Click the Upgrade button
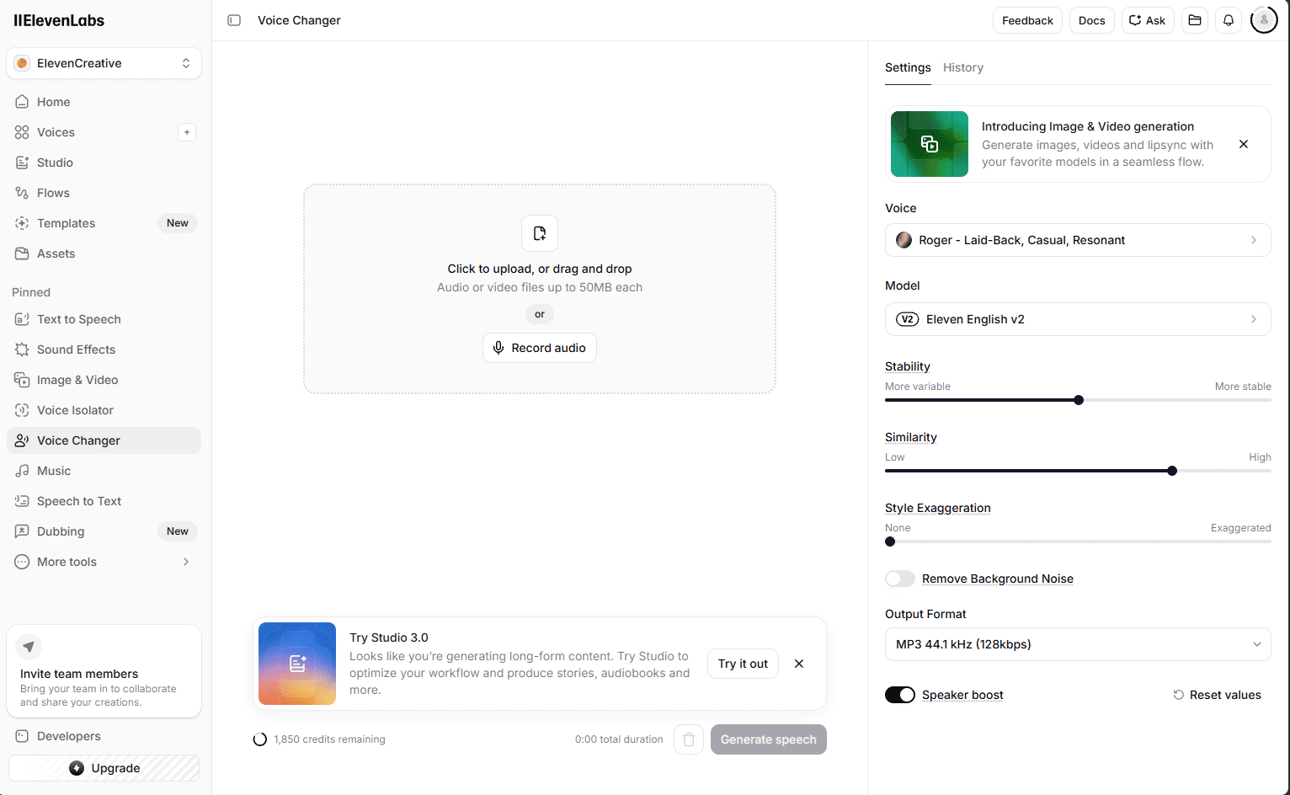Screen dimensions: 1290x795 104,768
